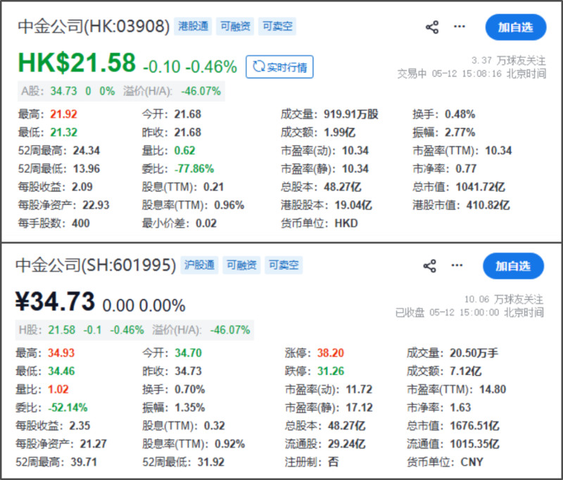The height and width of the screenshot is (480, 563).
Task: Click 量比 value 0.62
Action: pyautogui.click(x=184, y=151)
